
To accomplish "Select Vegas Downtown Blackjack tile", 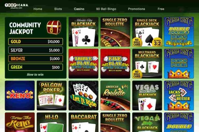I will click(x=147, y=95).
